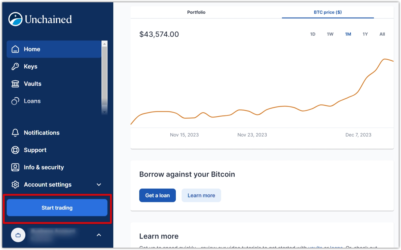Screen dimensions: 401x250
Task: Collapse the account switcher chevron
Action: pos(99,235)
